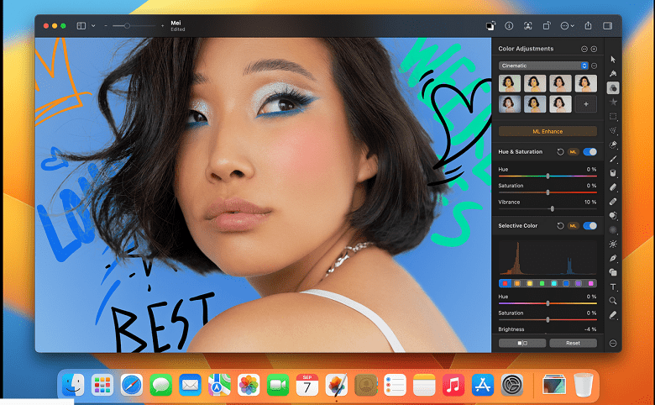Open the Cinematic preset dropdown
655x405 pixels.
point(543,66)
